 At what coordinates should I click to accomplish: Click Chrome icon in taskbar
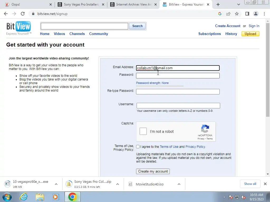73,197
